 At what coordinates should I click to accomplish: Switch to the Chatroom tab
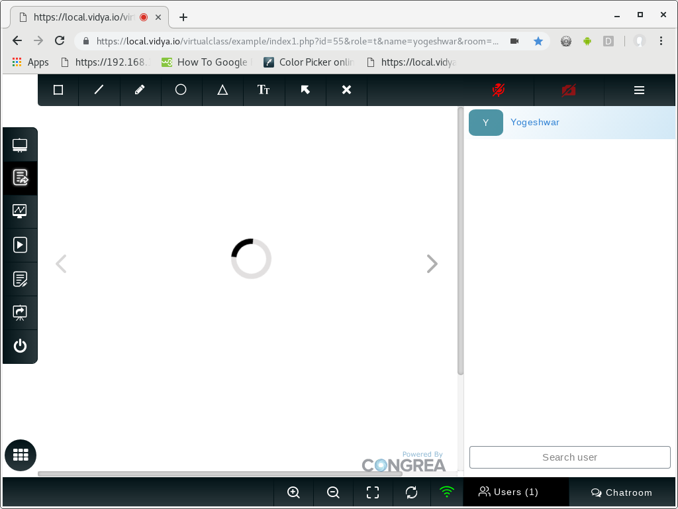[x=621, y=492]
